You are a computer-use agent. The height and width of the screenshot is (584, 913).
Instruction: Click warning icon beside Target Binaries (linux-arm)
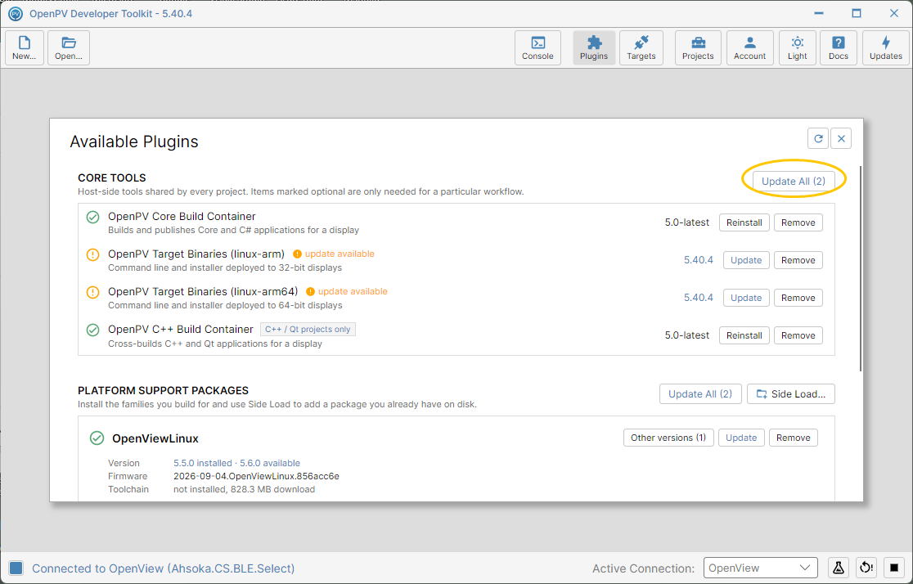[x=92, y=255]
